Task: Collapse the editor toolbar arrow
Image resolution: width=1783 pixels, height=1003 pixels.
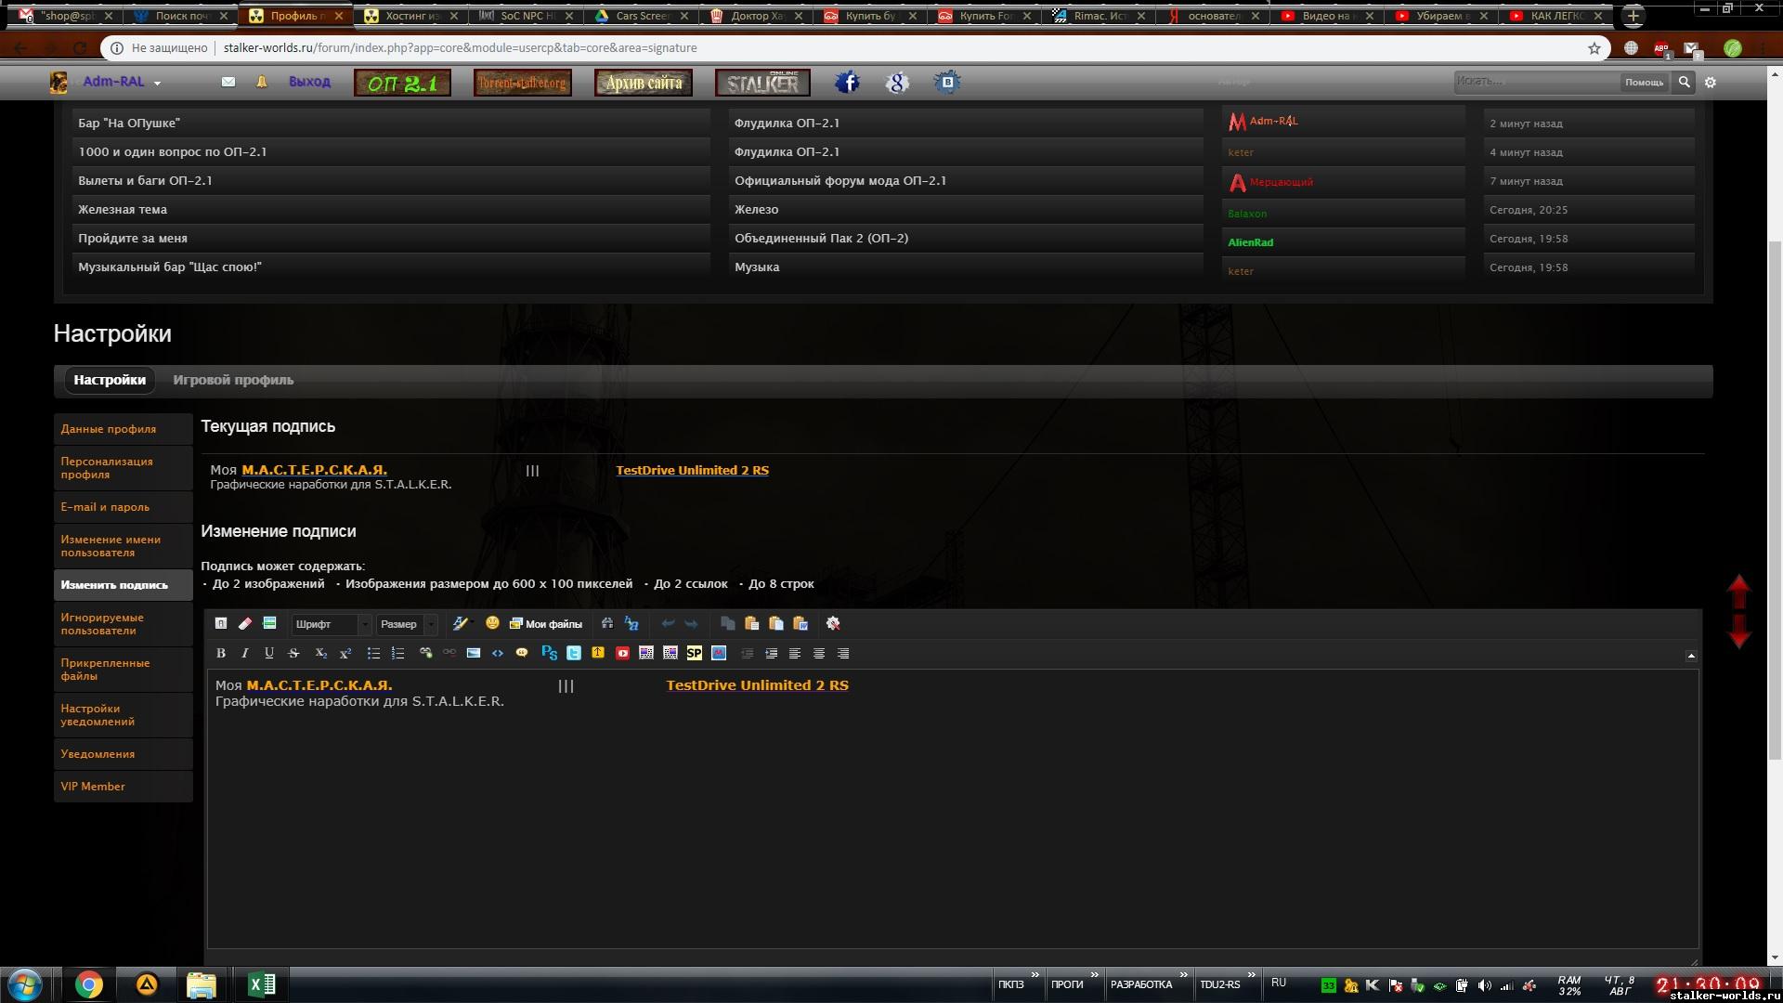Action: pyautogui.click(x=1691, y=656)
